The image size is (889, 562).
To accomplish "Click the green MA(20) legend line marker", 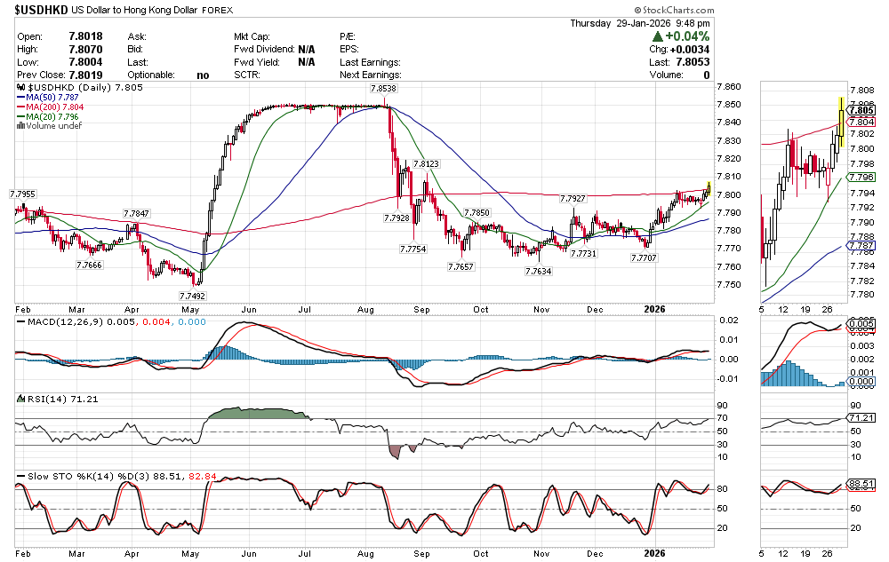I will (21, 116).
